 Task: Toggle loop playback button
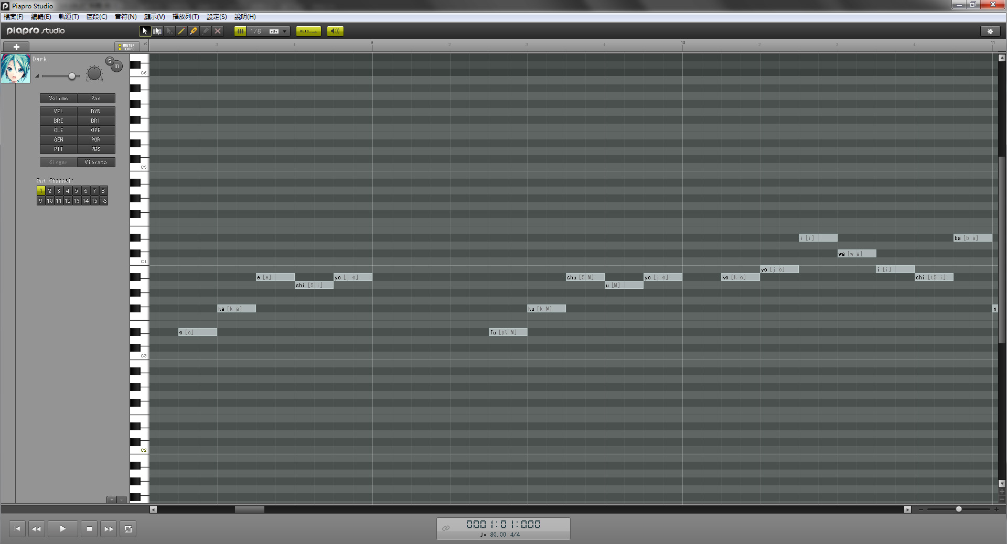point(128,529)
